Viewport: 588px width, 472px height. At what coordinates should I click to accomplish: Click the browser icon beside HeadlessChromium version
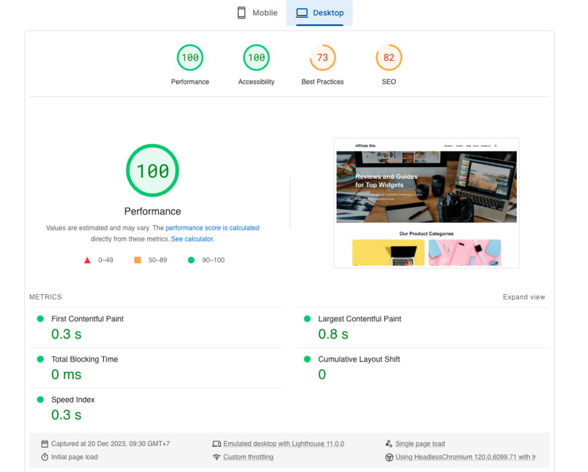click(390, 456)
